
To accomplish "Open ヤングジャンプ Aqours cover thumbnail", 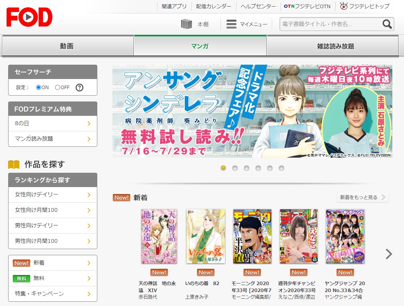I will (x=345, y=236).
